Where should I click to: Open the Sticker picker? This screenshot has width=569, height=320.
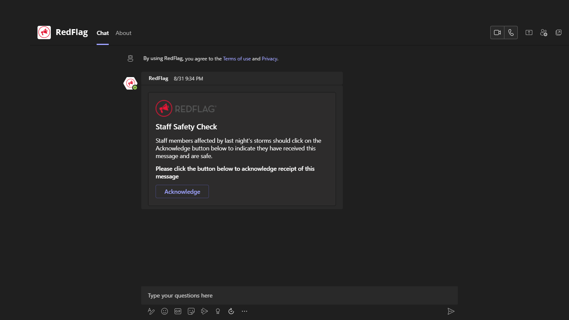coord(191,311)
